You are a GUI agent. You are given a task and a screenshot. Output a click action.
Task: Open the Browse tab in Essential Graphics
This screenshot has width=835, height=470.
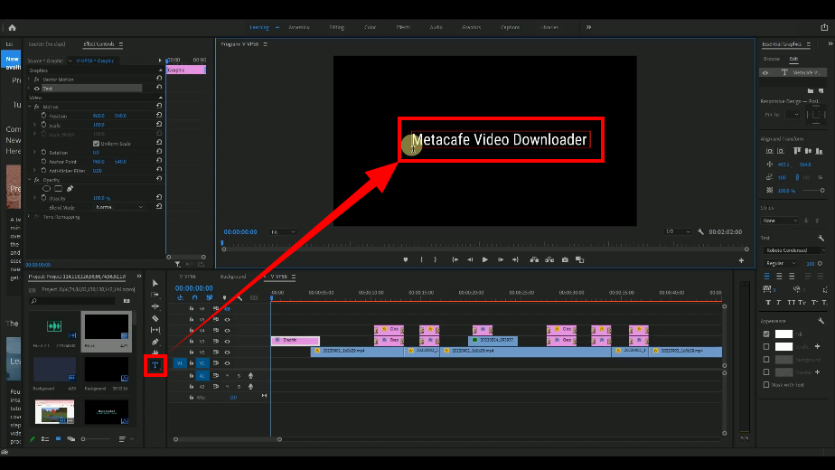point(771,59)
